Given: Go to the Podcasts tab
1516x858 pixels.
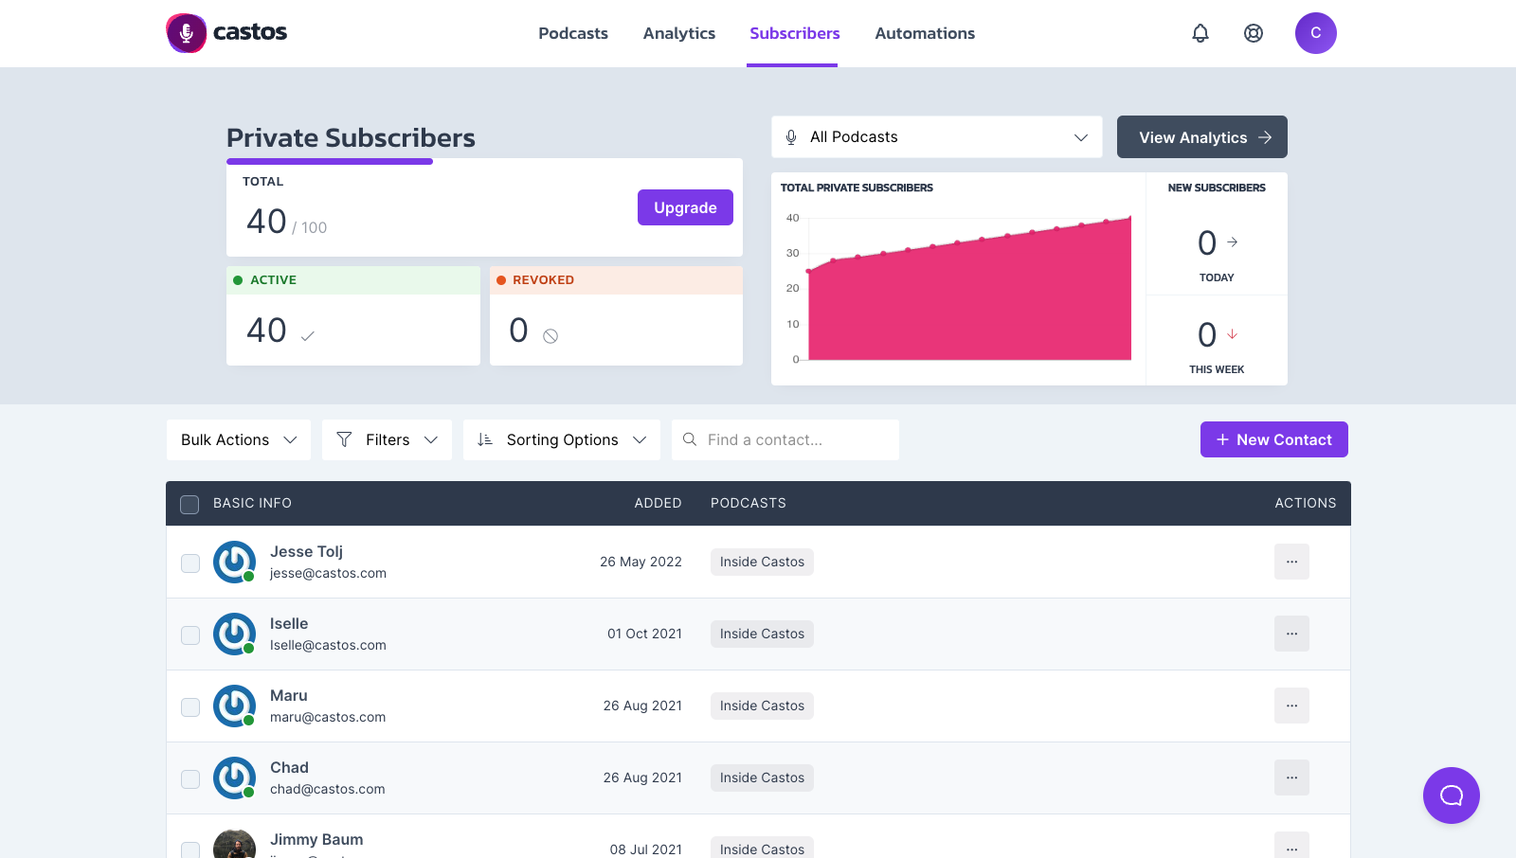Looking at the screenshot, I should click(x=573, y=33).
